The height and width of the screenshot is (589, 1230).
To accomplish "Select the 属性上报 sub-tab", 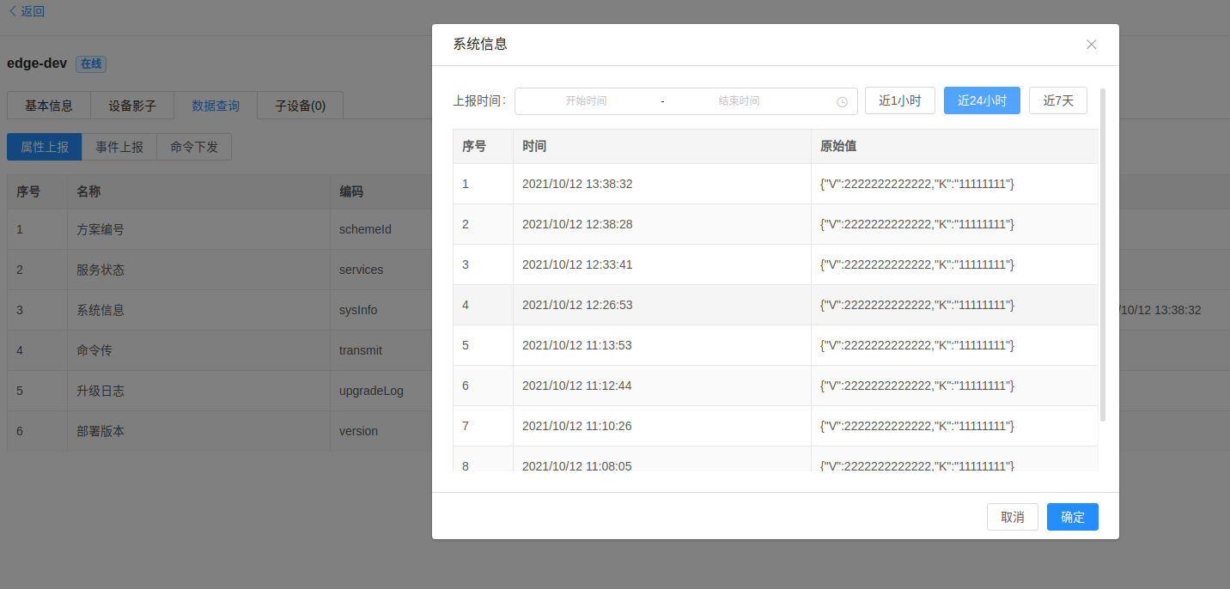I will [x=45, y=147].
